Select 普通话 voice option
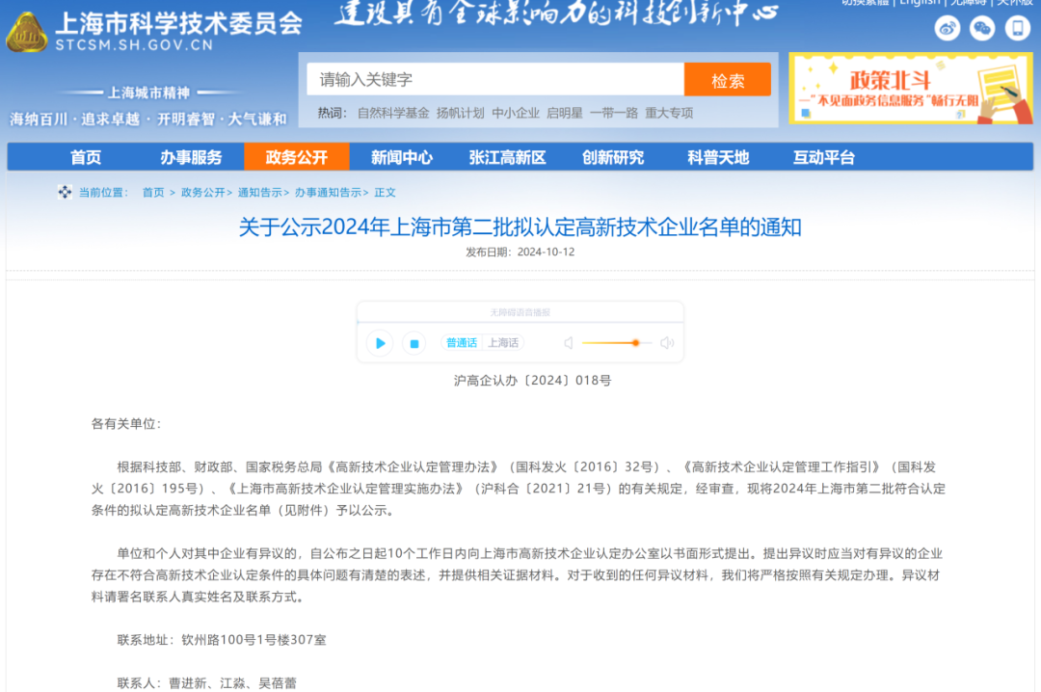The width and height of the screenshot is (1041, 692). tap(461, 343)
